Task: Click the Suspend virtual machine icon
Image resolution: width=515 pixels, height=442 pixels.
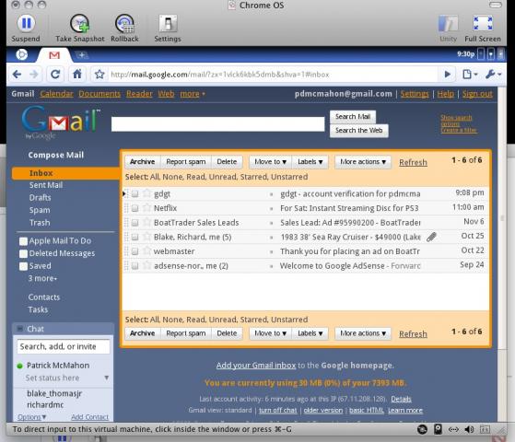Action: click(x=26, y=24)
